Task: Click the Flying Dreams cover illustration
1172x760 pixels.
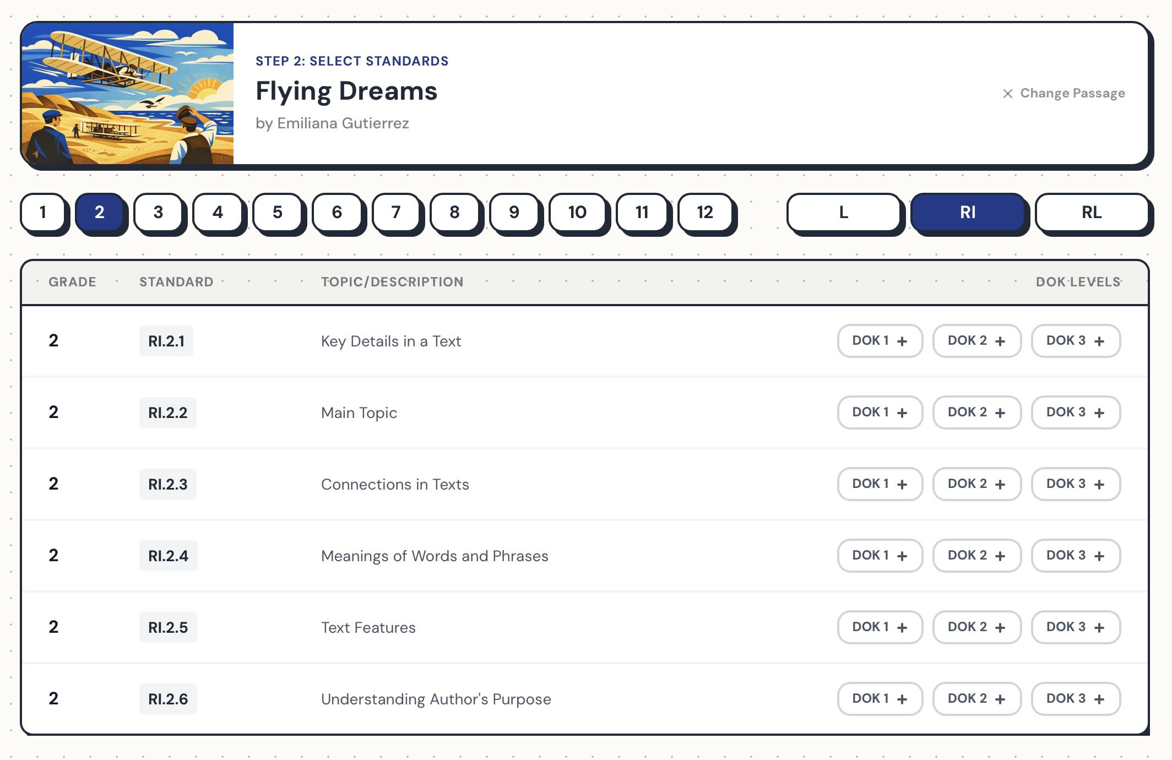Action: tap(128, 93)
